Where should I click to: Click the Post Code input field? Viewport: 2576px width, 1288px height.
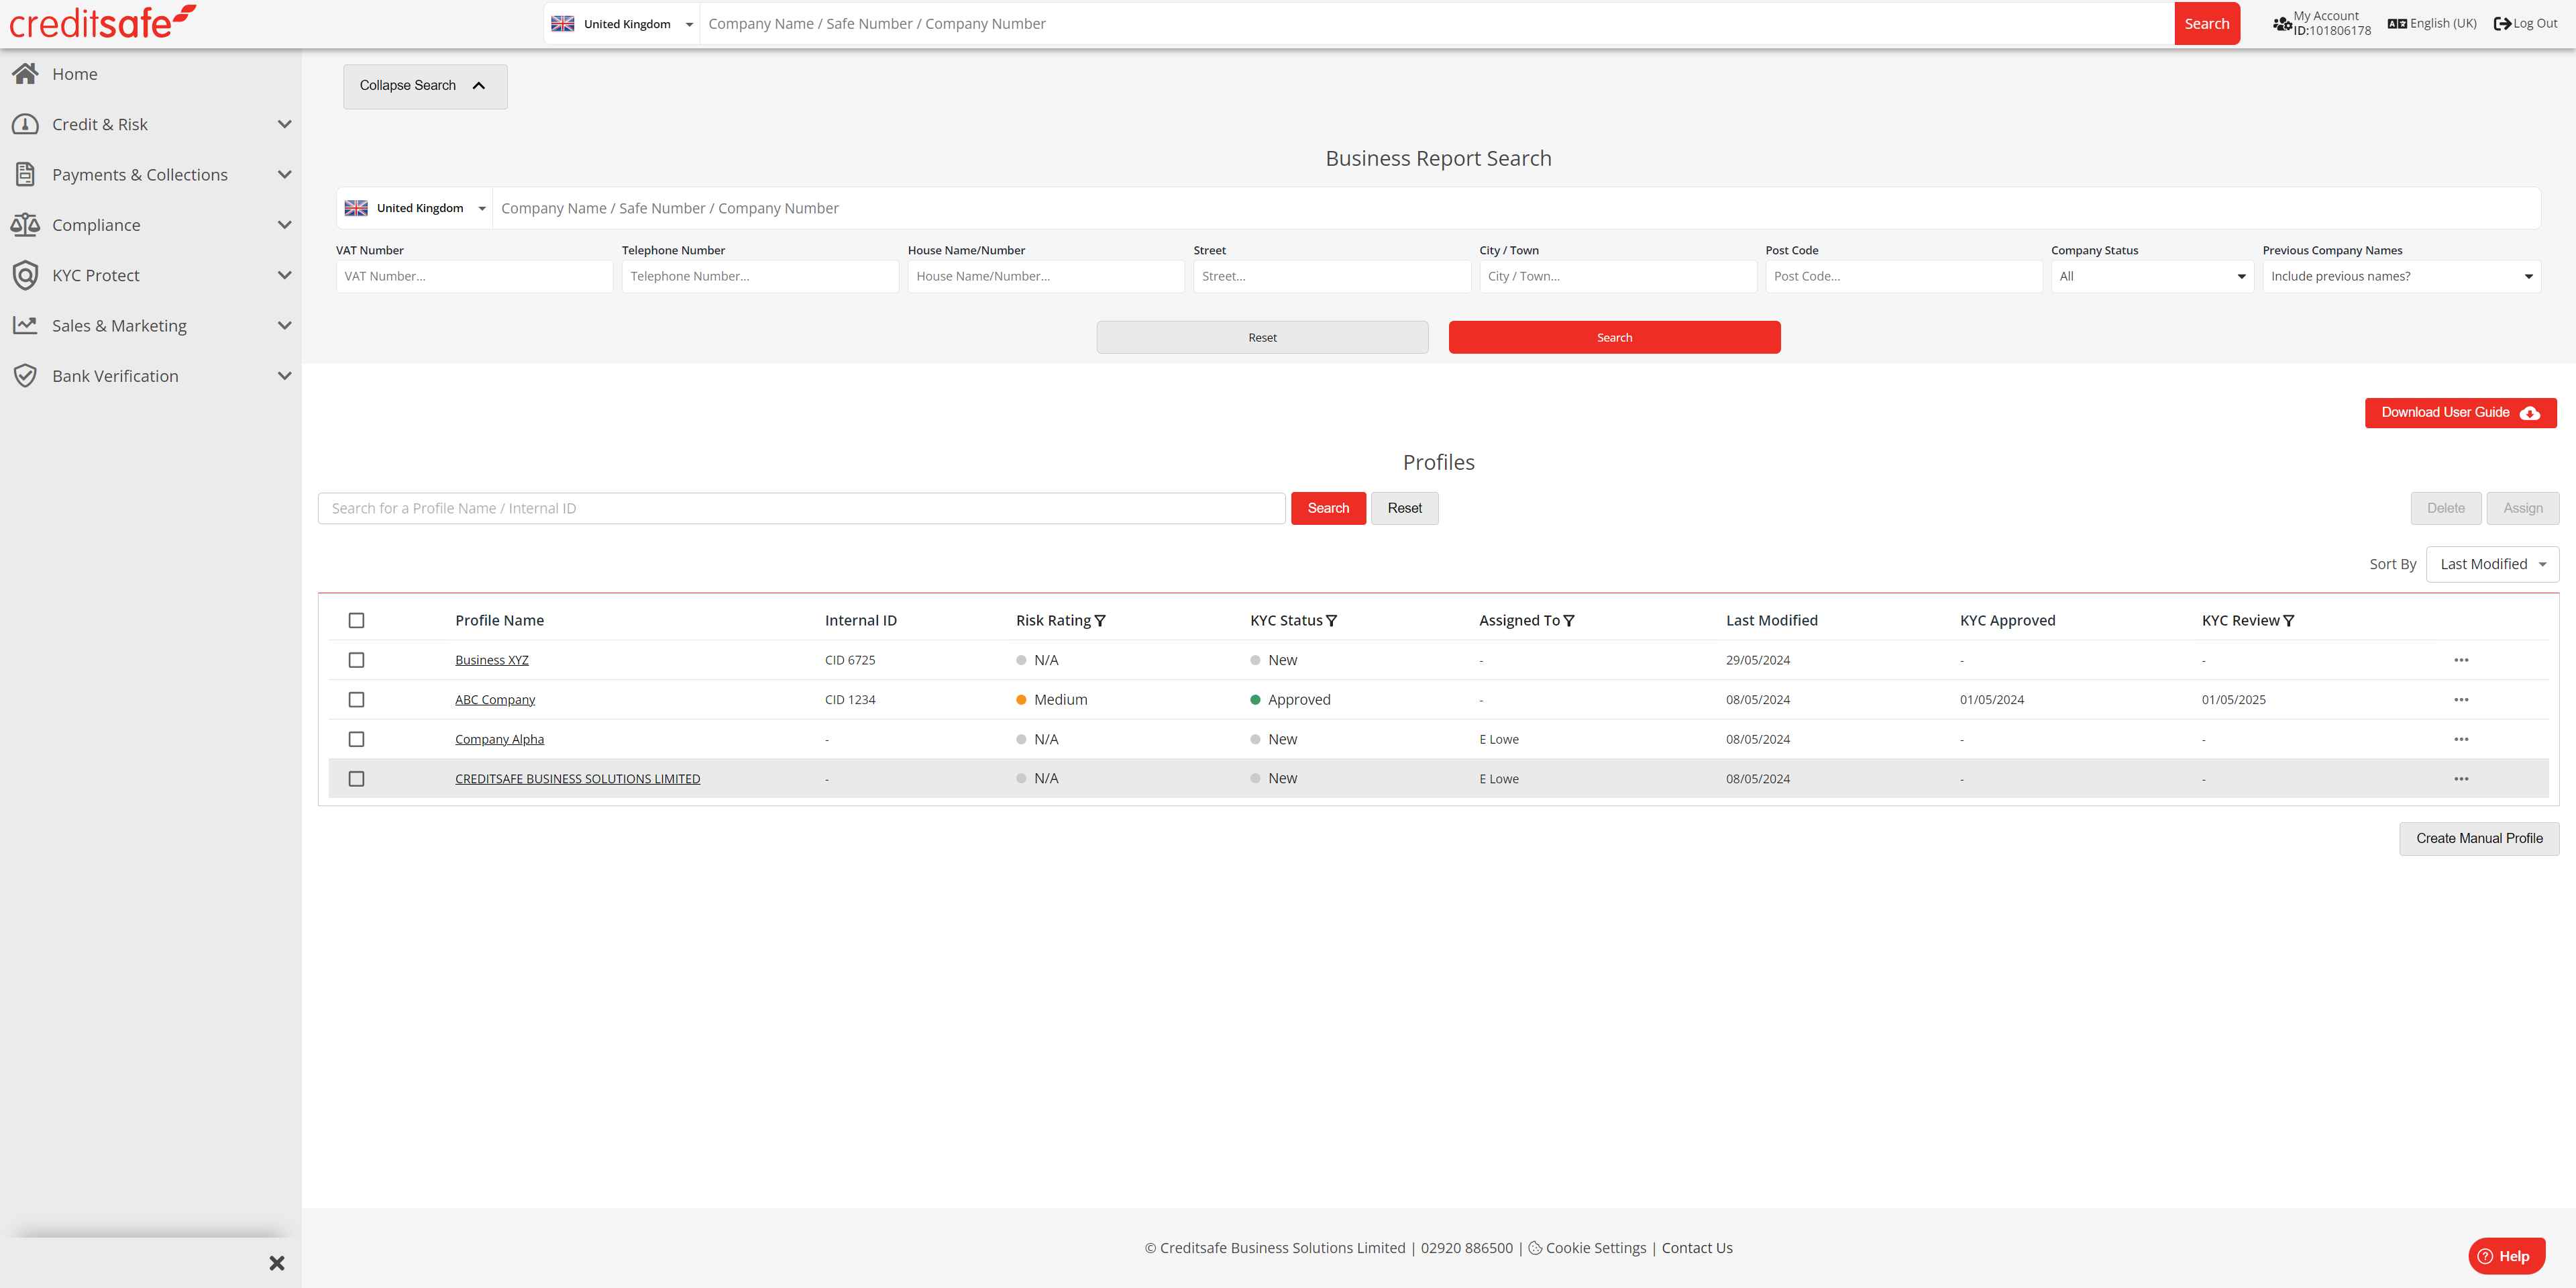click(x=1903, y=277)
